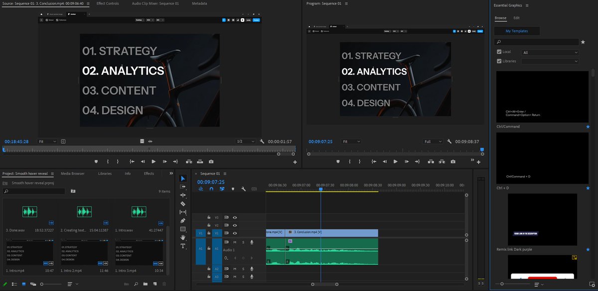
Task: Toggle V3 track output eye
Action: [235, 217]
